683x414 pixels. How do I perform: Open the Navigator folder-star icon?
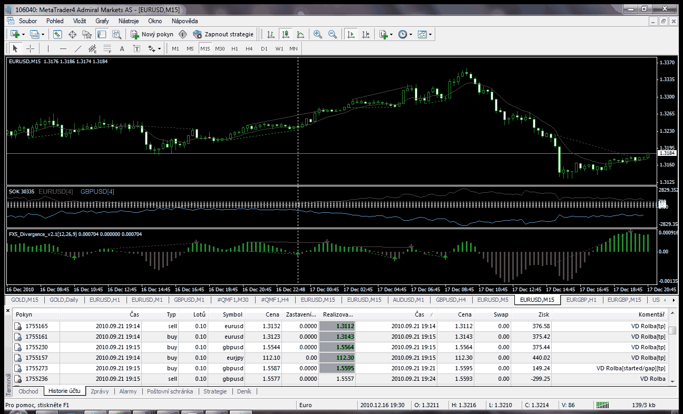click(x=87, y=34)
